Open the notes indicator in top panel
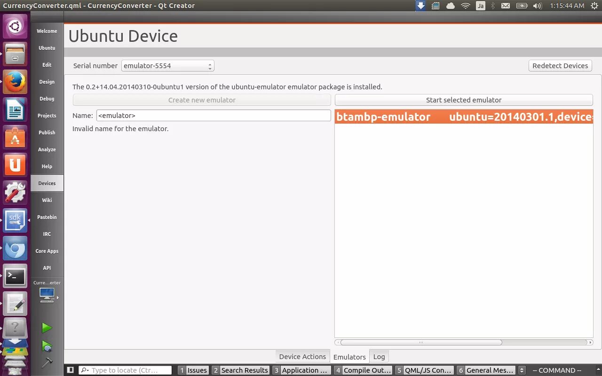Screen dimensions: 602x376 click(x=436, y=6)
